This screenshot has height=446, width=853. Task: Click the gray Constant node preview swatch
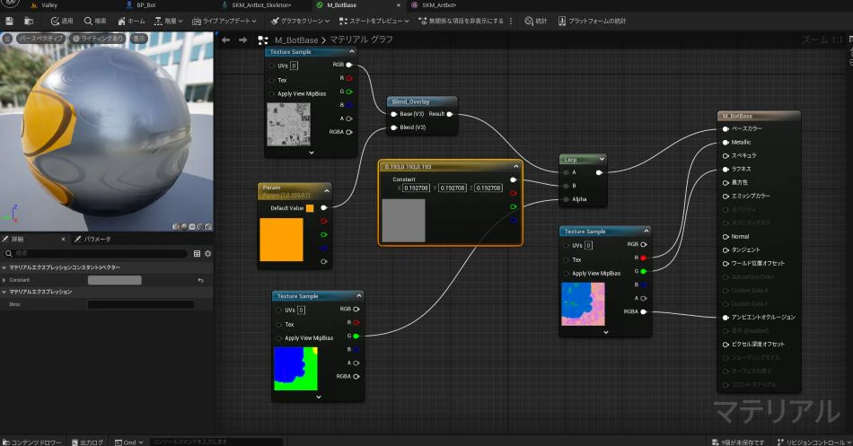[x=404, y=220]
